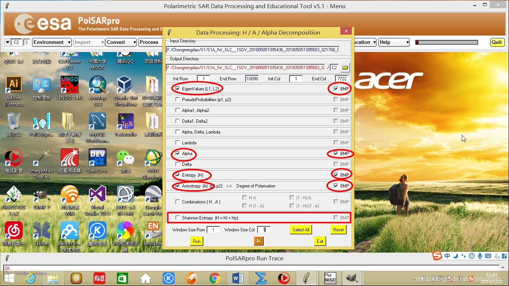Enable the Combinations (H, A) checkbox

point(178,202)
